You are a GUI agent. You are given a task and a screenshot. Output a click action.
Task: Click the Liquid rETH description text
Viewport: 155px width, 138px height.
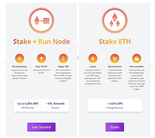tap(93, 77)
